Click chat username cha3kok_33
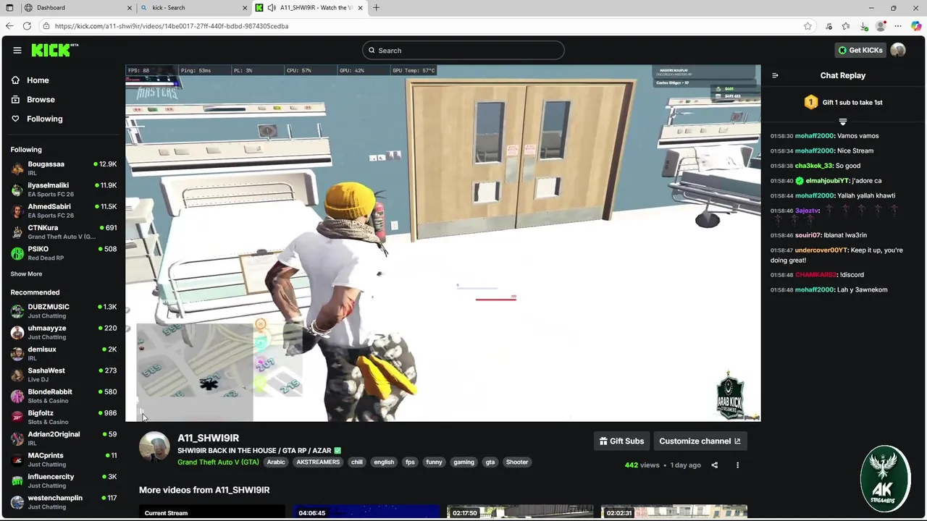927x521 pixels. tap(814, 166)
